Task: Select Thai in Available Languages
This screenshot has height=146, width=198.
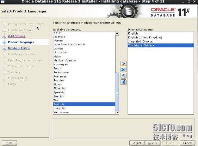Action: point(84,100)
